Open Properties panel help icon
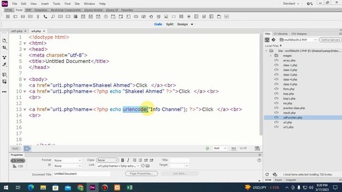The width and height of the screenshot is (342, 192). click(259, 160)
